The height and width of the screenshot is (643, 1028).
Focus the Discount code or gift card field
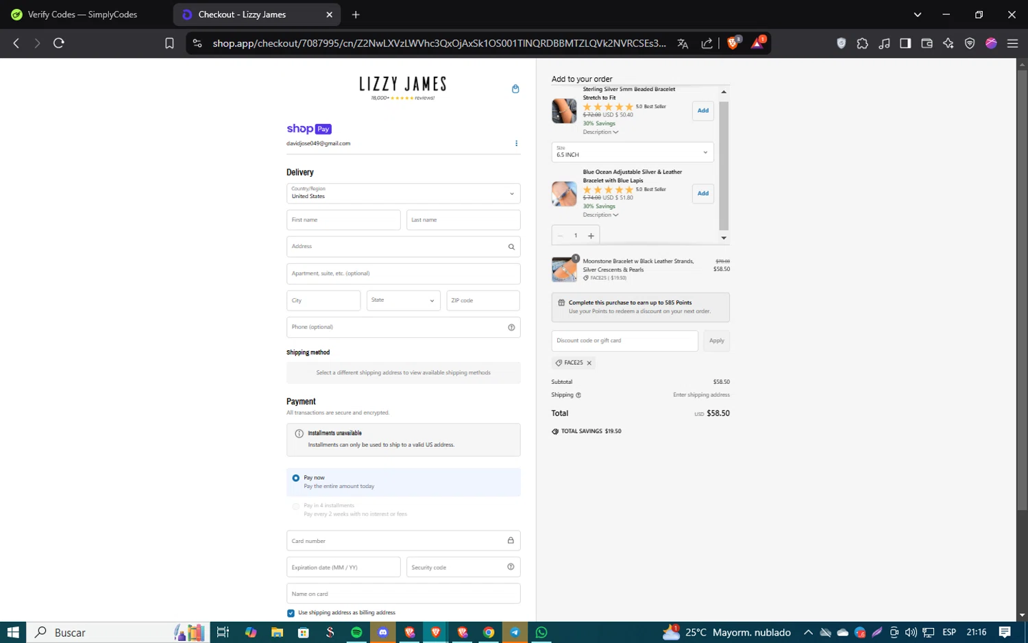pyautogui.click(x=625, y=341)
